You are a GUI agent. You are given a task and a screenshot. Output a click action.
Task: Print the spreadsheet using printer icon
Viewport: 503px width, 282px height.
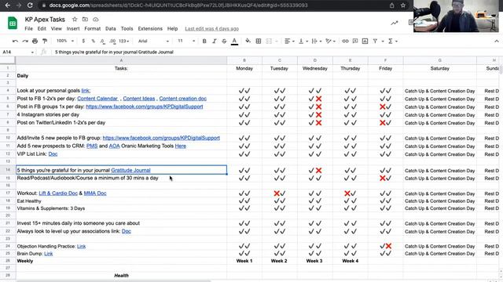[x=35, y=42]
